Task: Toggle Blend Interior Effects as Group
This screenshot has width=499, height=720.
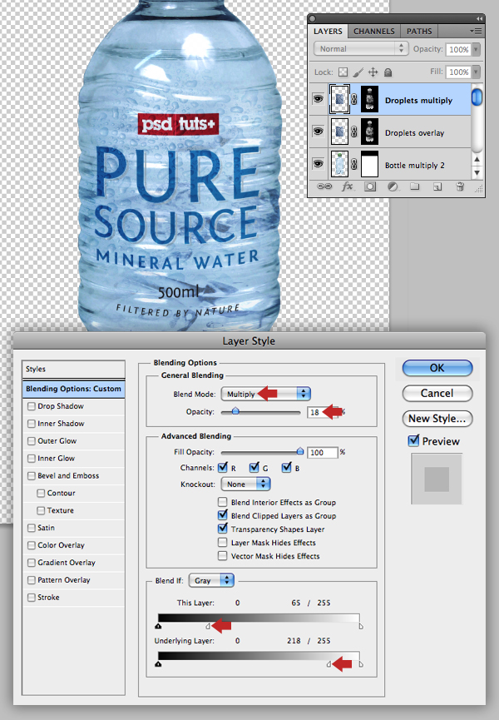Action: (x=222, y=502)
